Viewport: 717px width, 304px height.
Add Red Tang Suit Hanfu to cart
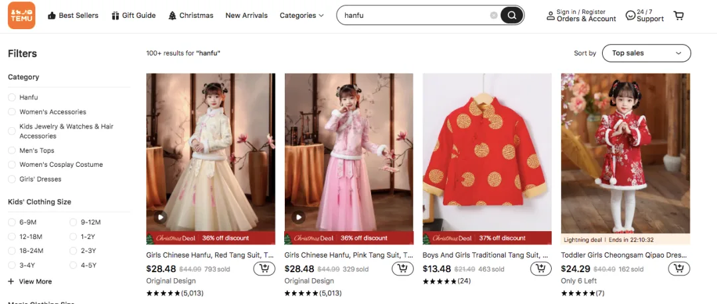[x=264, y=269]
